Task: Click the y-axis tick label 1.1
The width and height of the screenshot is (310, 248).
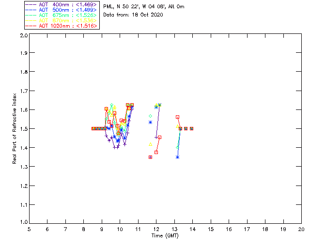Action: (24, 205)
